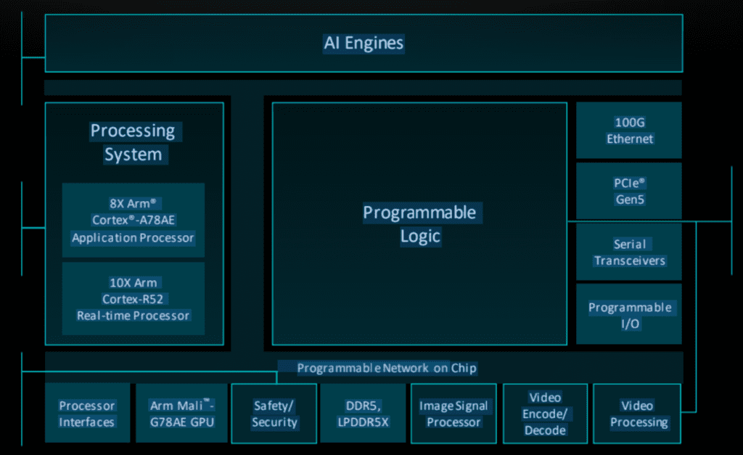743x455 pixels.
Task: Click the PCIe Gen5 block
Action: 629,191
